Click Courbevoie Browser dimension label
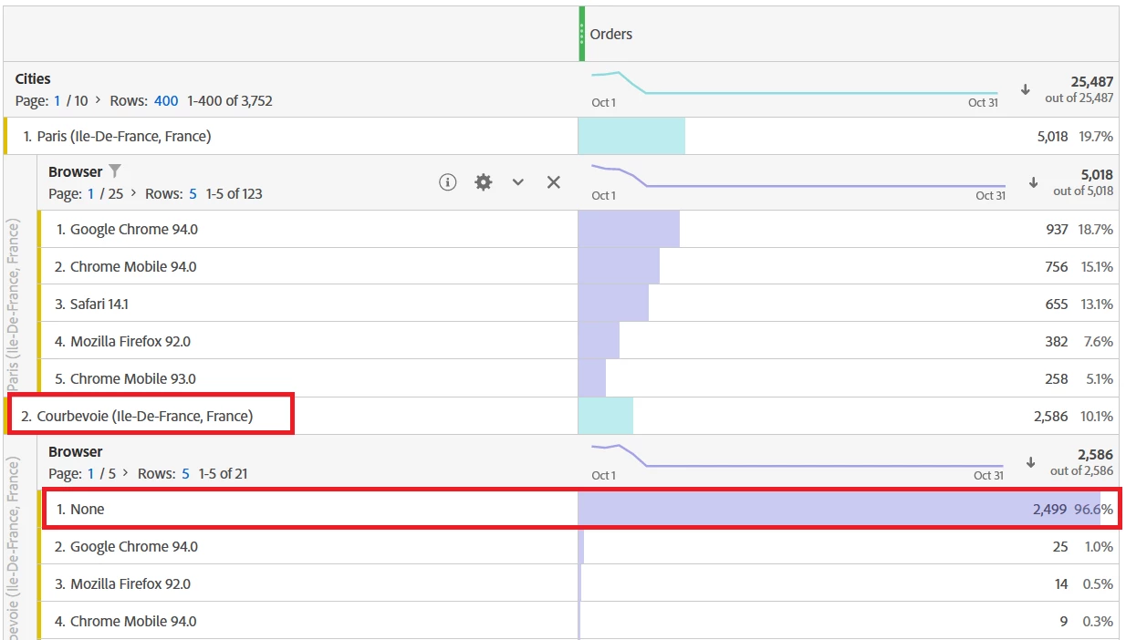 (76, 451)
